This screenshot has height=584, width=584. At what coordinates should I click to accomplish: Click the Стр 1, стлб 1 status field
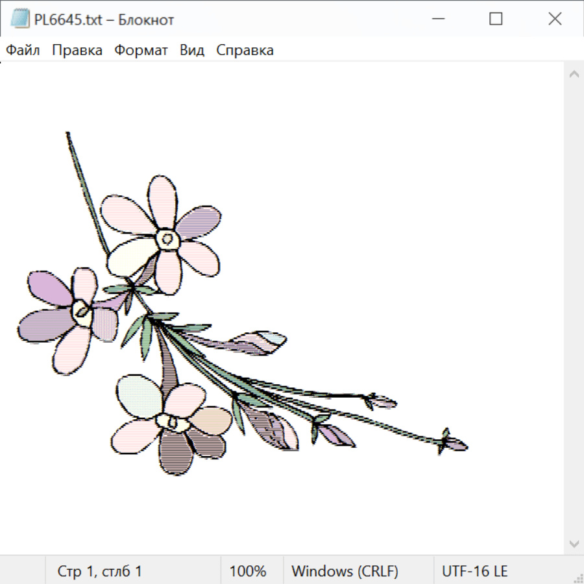(x=100, y=572)
